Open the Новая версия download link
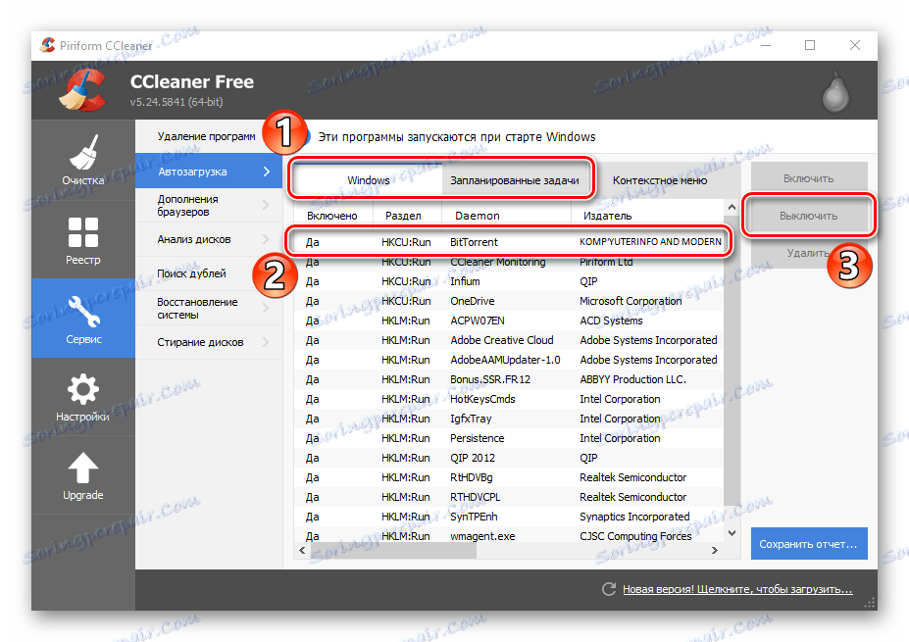 pyautogui.click(x=737, y=589)
